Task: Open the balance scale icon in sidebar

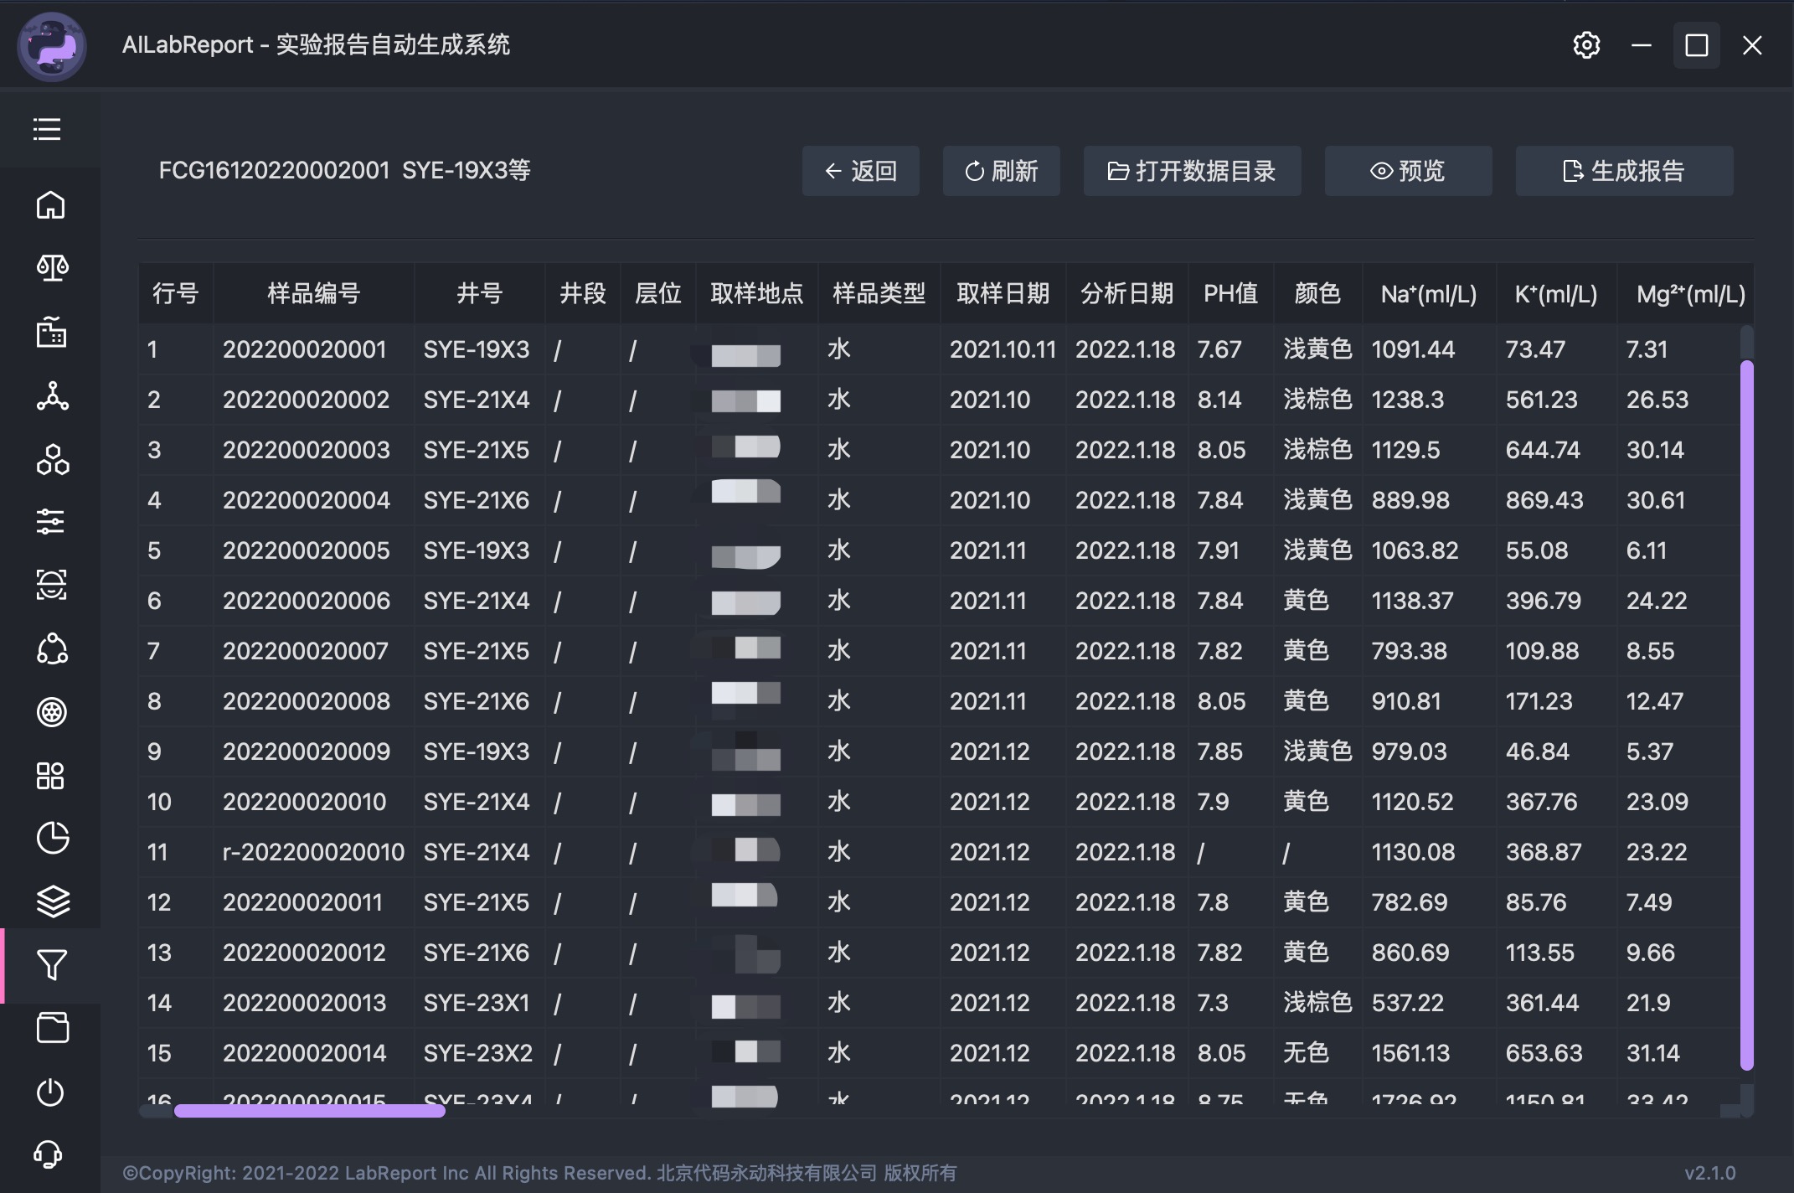Action: point(52,268)
